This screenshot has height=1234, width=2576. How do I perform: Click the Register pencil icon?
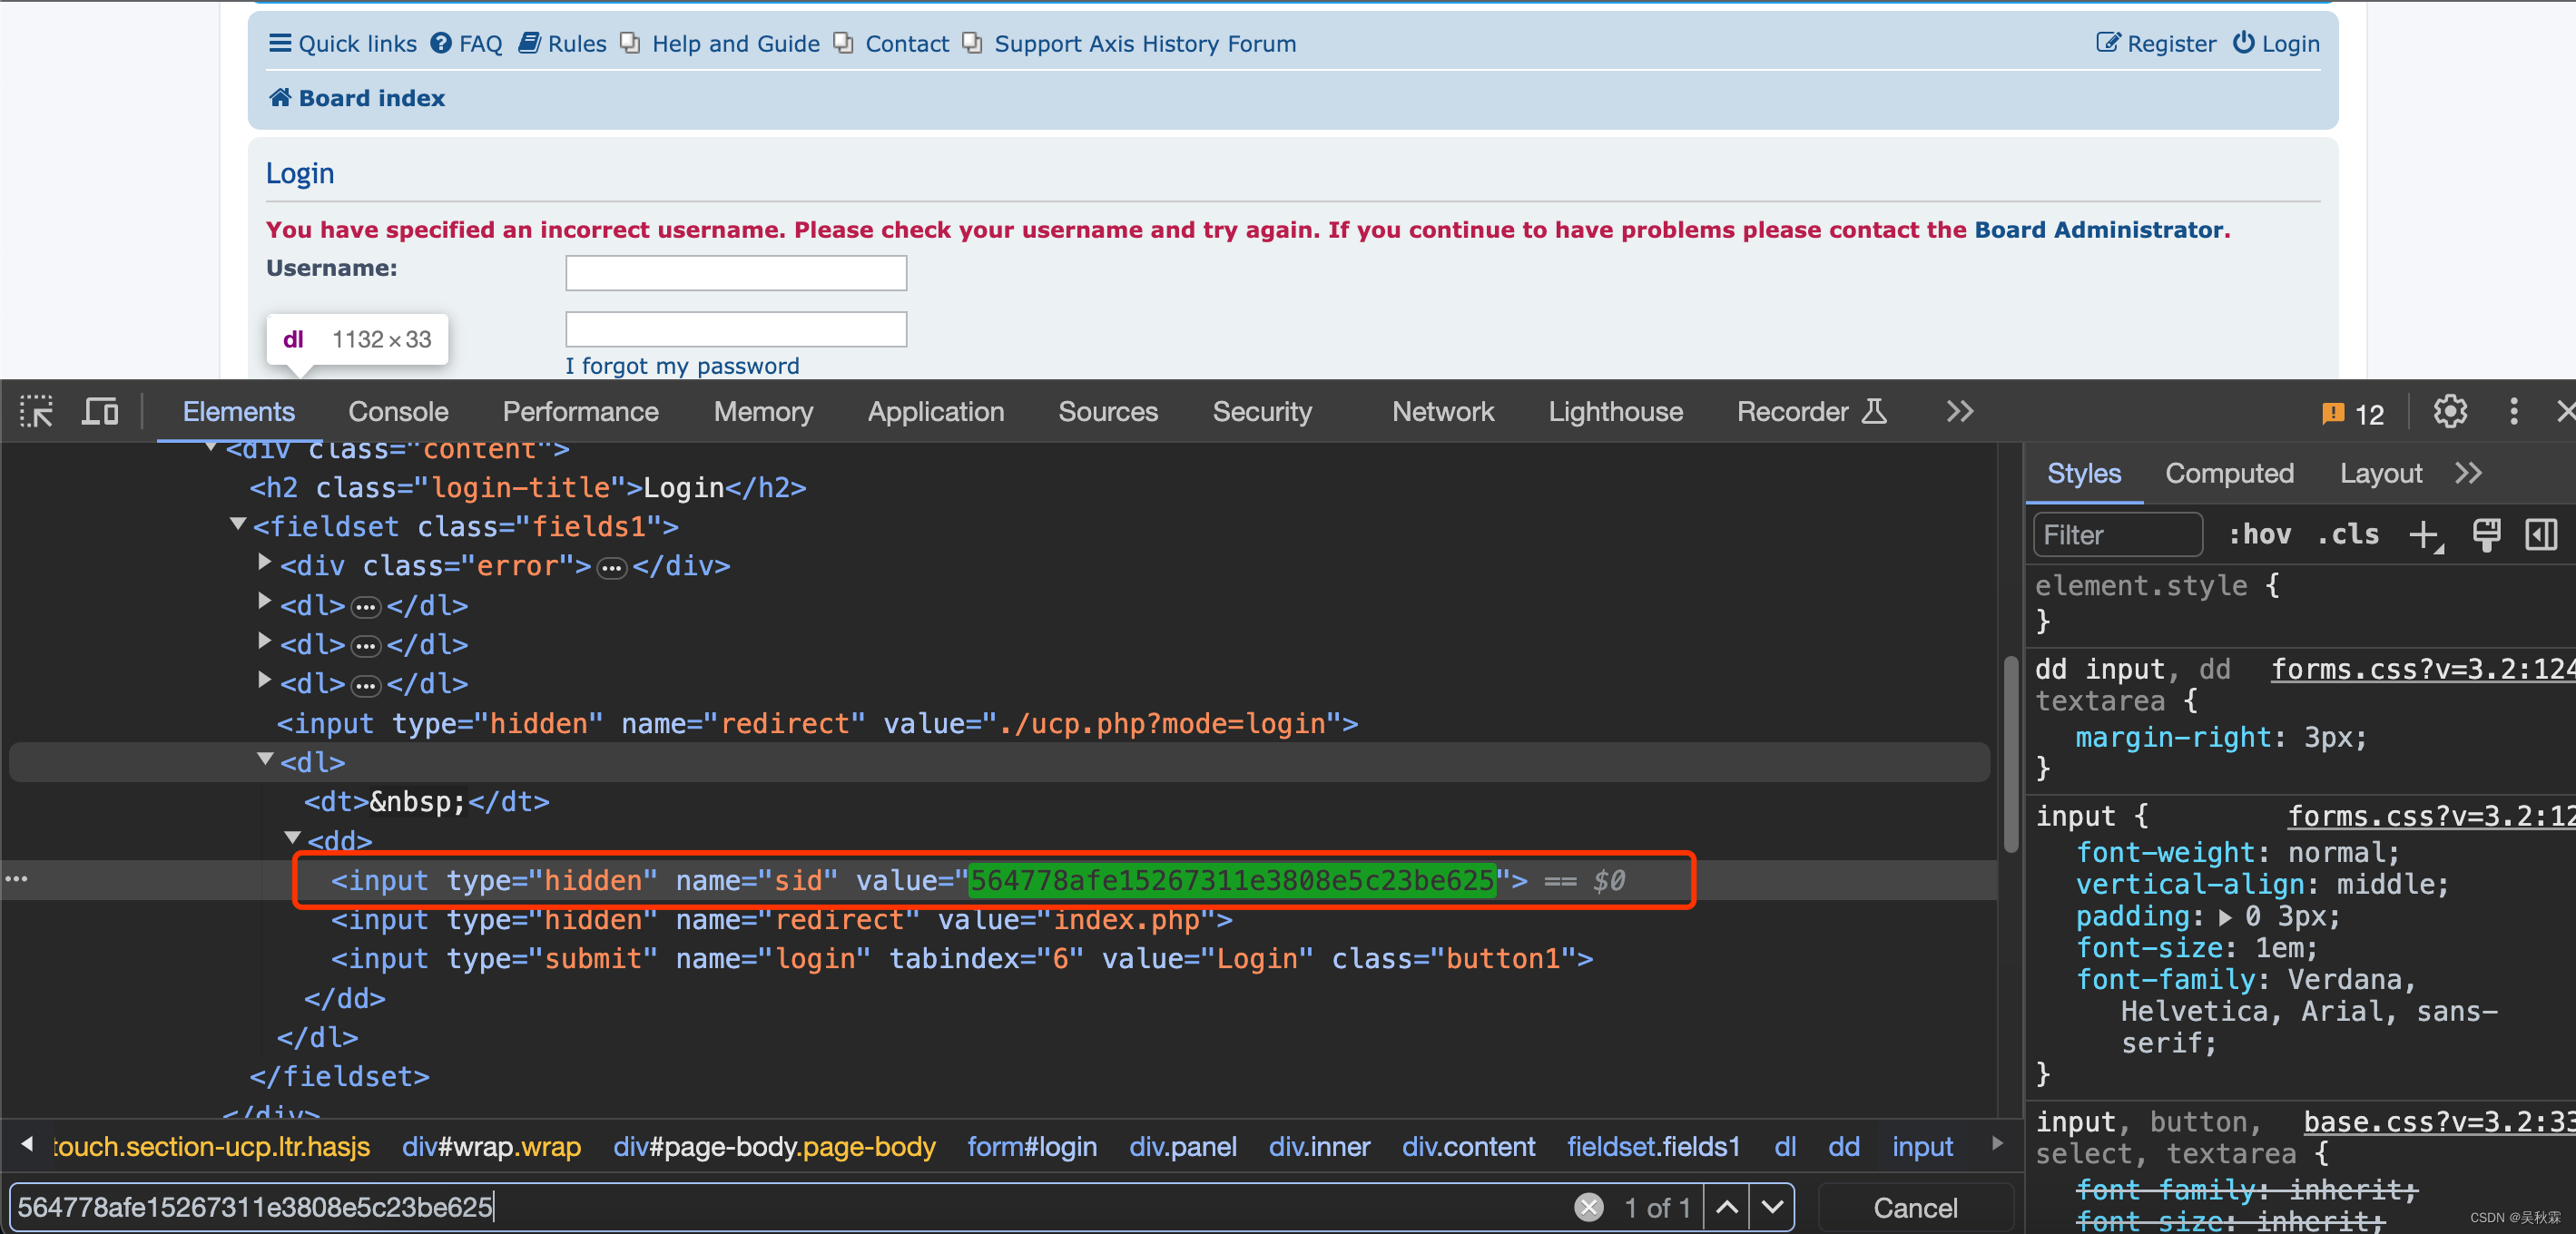point(2108,43)
